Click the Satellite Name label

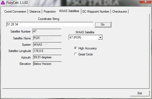pyautogui.click(x=22, y=38)
